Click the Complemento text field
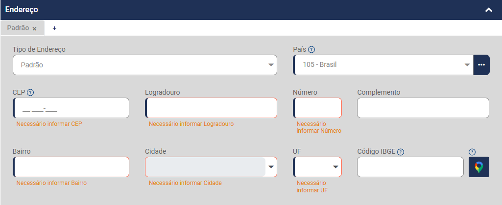502x205 pixels. click(423, 108)
